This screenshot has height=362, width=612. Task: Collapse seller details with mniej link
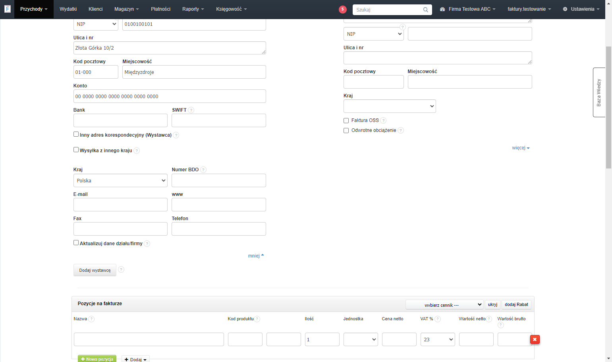click(256, 256)
